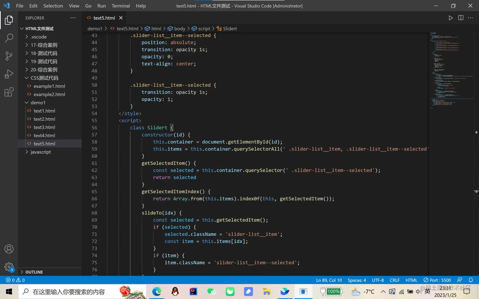
Task: Launch Microsoft Edge from taskbar
Action: point(156,292)
